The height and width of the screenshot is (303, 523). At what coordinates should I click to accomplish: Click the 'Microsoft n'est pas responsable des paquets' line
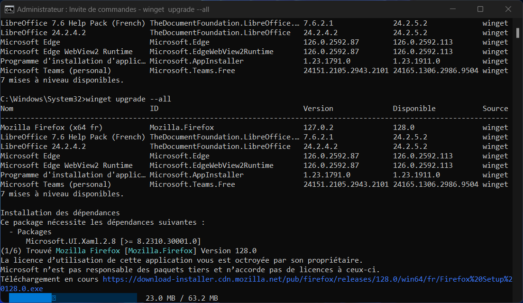pos(190,270)
